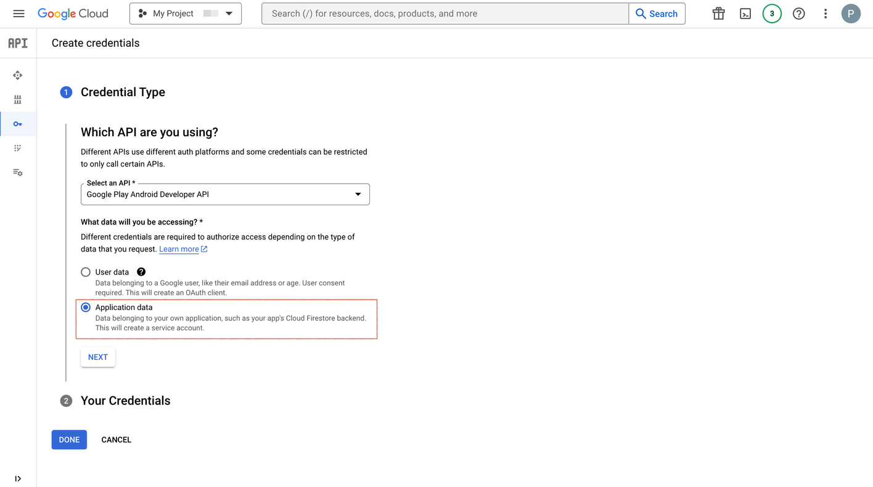This screenshot has height=487, width=873.
Task: Open the My Project selector dropdown
Action: [185, 14]
